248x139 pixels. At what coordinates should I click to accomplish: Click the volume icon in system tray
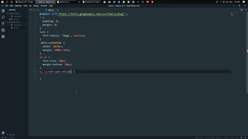tap(227, 2)
